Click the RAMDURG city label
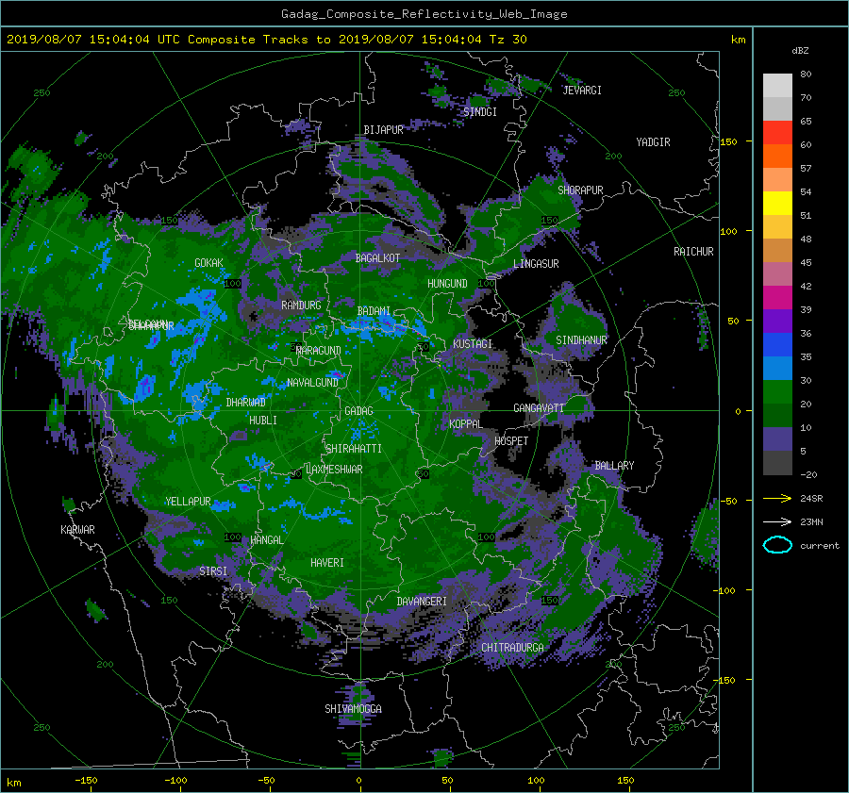Image resolution: width=849 pixels, height=793 pixels. [x=301, y=306]
